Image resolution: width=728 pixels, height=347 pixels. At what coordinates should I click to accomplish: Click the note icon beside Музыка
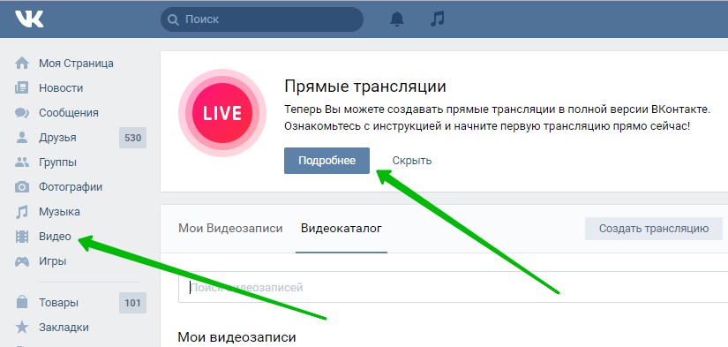point(22,212)
